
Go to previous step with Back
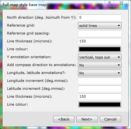(64, 119)
